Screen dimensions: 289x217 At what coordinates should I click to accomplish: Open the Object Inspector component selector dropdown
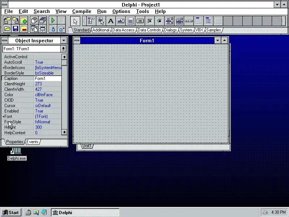click(x=63, y=49)
